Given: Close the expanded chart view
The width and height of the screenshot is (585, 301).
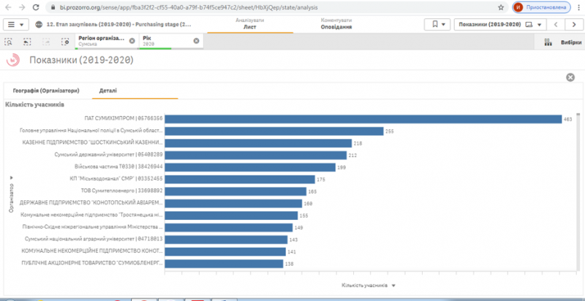Looking at the screenshot, I should (570, 77).
